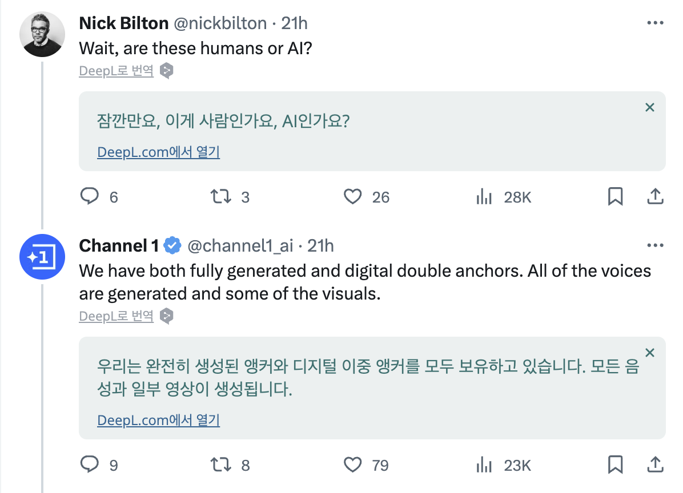View analytics for Channel 1's tweet
683x493 pixels.
pyautogui.click(x=484, y=464)
